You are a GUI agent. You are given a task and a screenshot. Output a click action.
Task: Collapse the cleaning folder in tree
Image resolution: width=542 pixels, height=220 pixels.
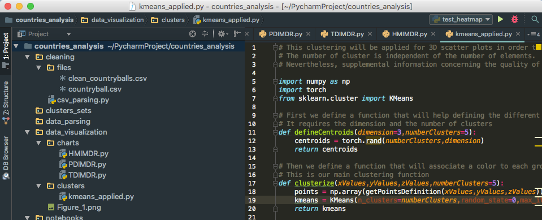(x=27, y=57)
